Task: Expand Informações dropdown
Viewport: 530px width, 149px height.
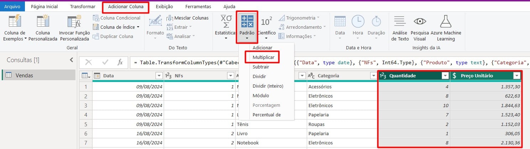Action: [297, 36]
